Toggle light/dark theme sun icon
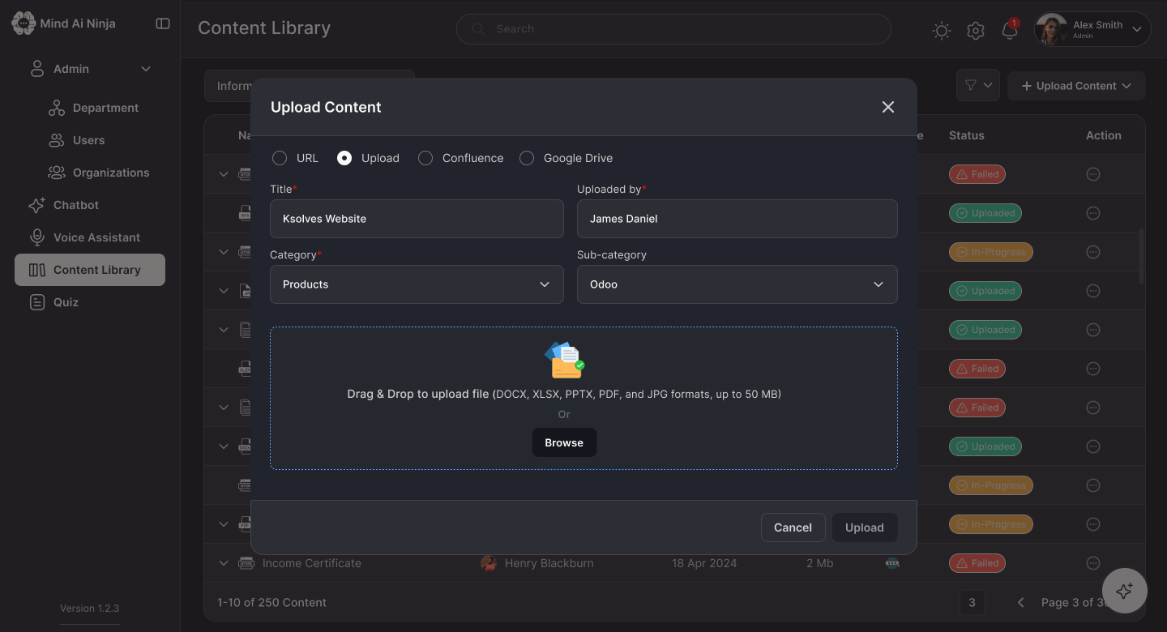 point(941,31)
